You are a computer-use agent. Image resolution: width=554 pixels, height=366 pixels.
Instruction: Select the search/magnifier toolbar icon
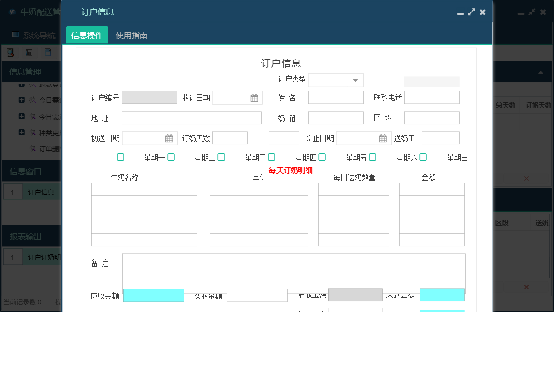point(11,52)
